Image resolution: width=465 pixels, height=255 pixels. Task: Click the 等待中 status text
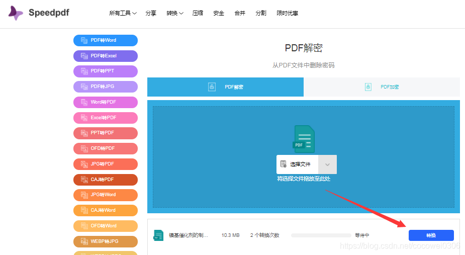[x=362, y=235]
